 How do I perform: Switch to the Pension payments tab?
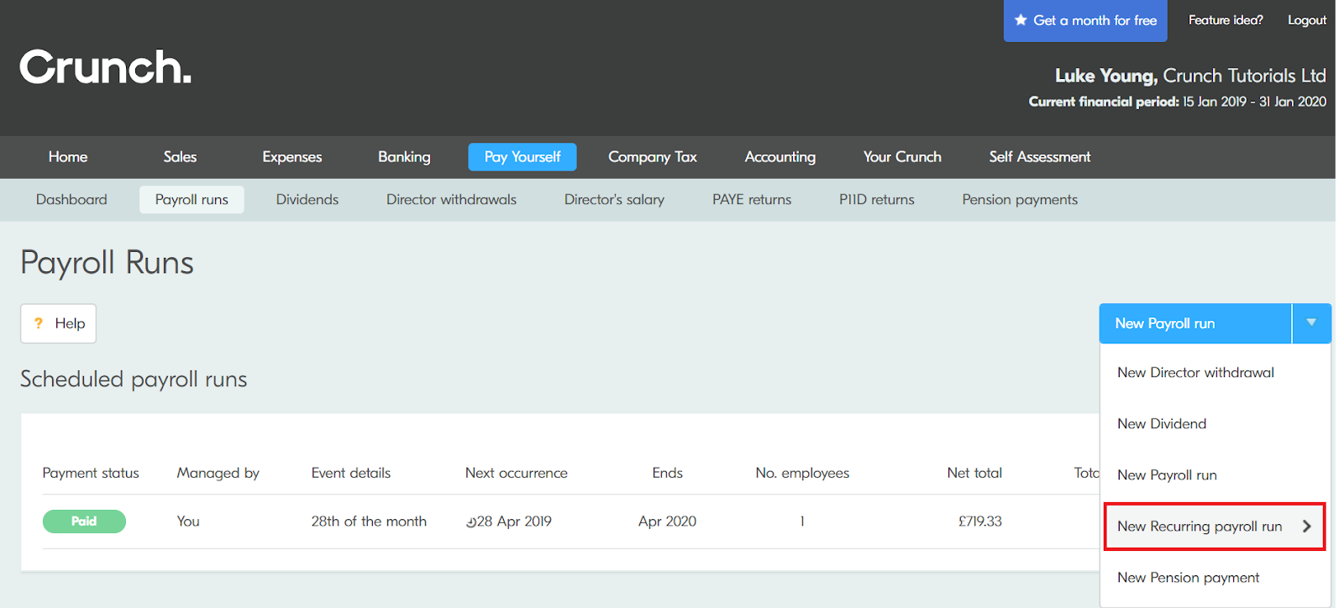pos(1020,200)
